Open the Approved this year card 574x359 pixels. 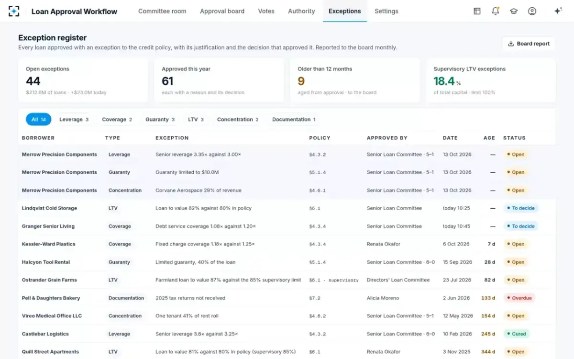(219, 80)
